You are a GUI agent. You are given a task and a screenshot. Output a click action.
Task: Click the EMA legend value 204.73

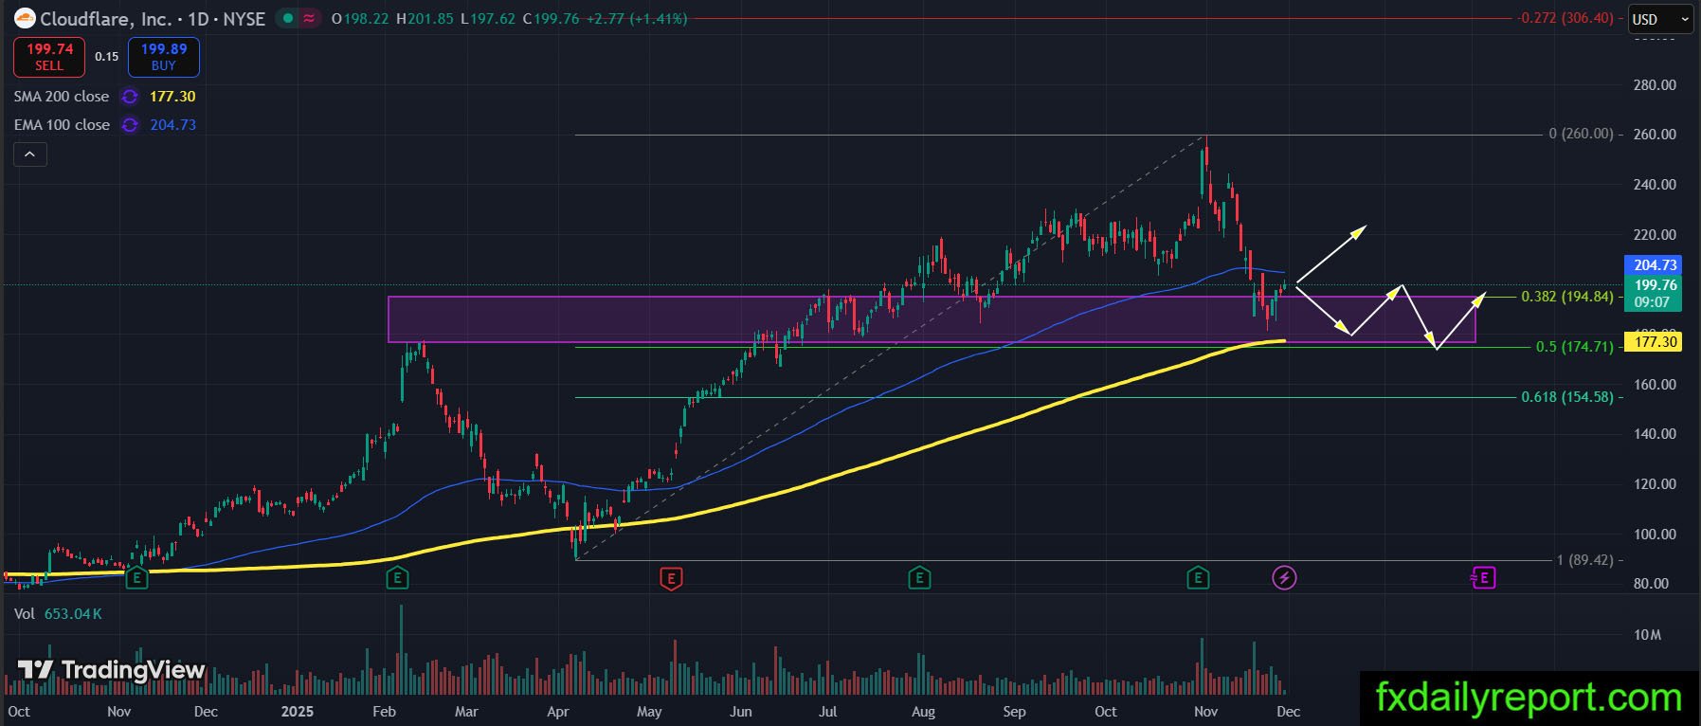point(172,125)
